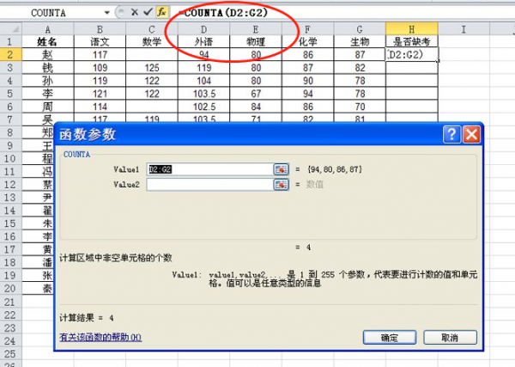The height and width of the screenshot is (367, 515).
Task: Click cell 数学 header
Action: 152,42
